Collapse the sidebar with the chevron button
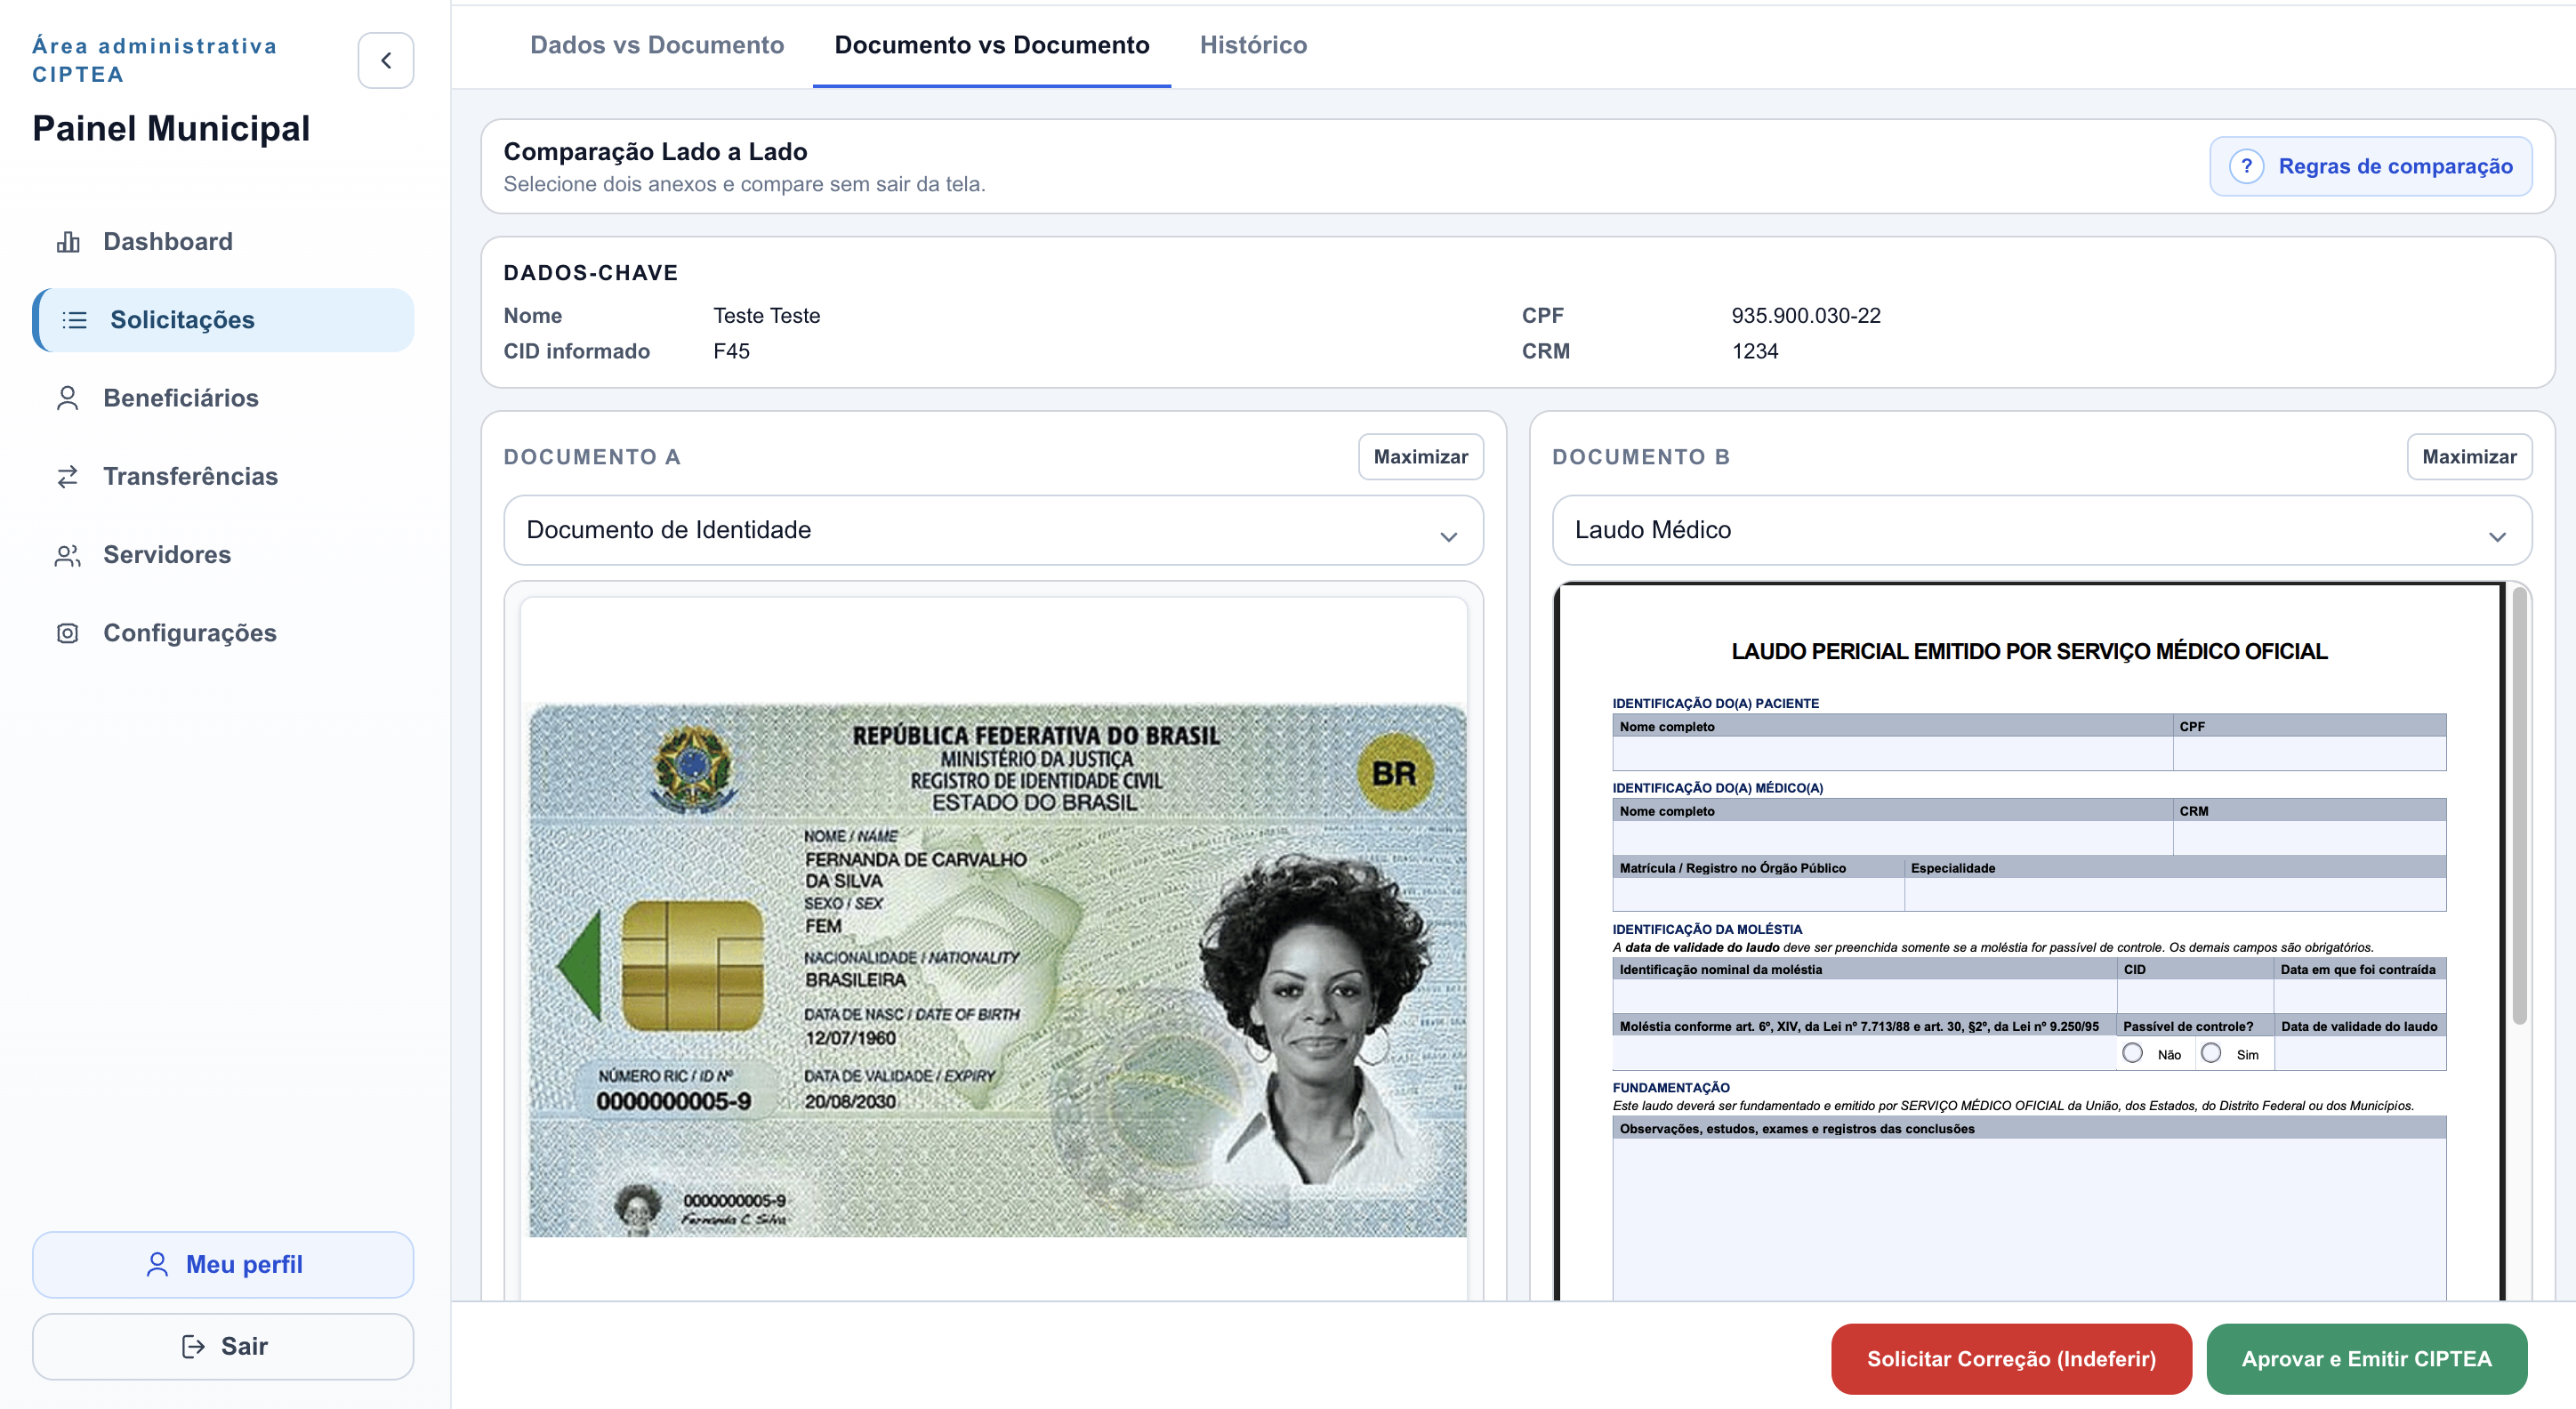The height and width of the screenshot is (1409, 2576). (x=386, y=60)
